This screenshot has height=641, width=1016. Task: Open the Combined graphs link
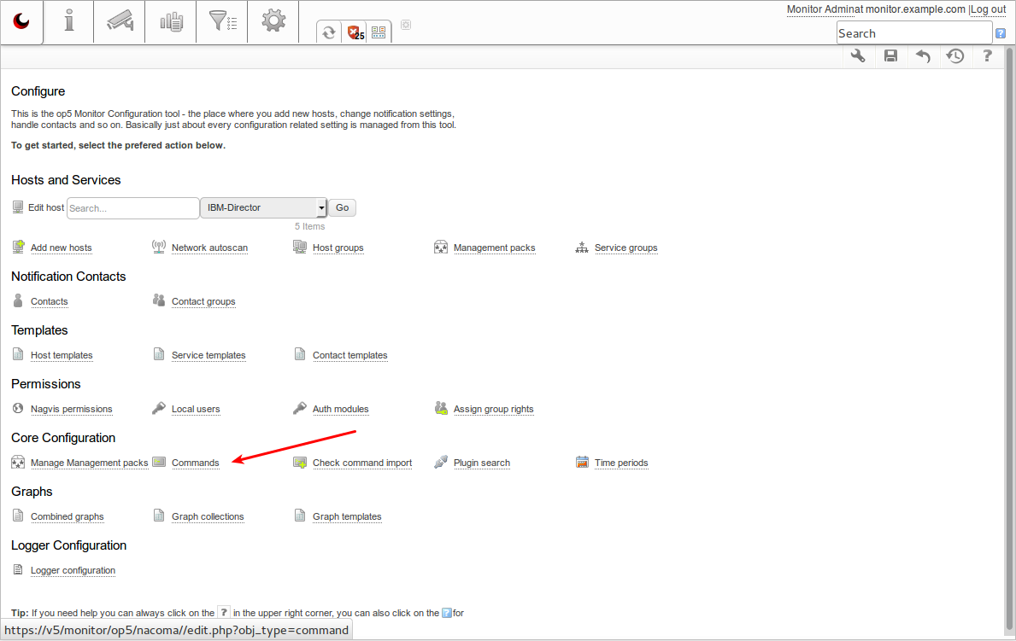67,516
